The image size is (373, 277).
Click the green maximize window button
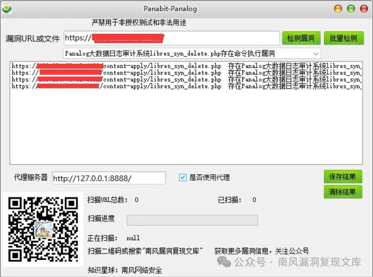[x=351, y=9]
